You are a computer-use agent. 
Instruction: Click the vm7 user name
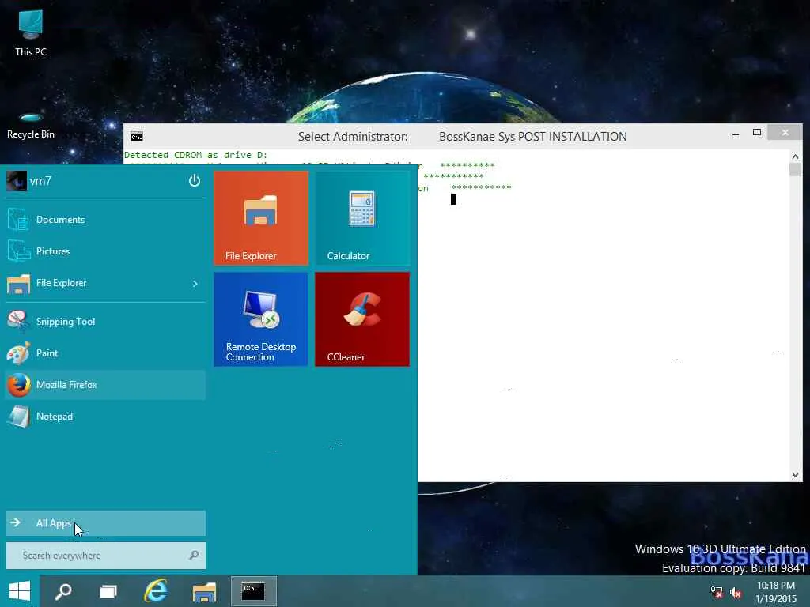click(40, 181)
